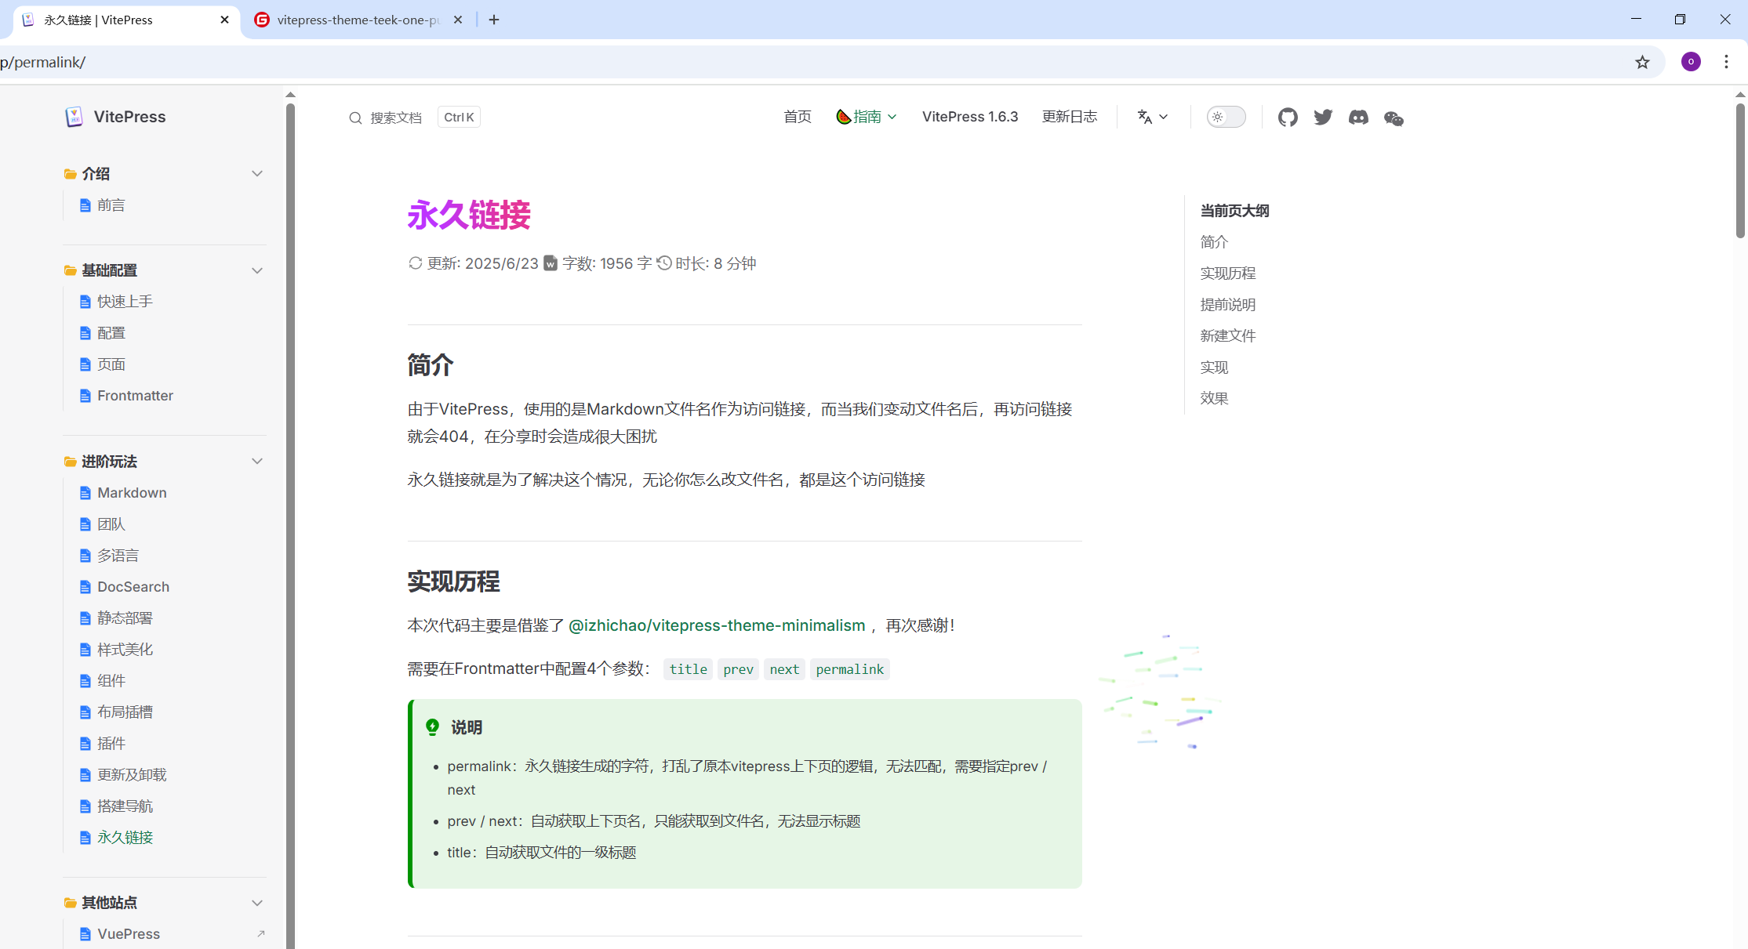Open 组件 page in sidebar

click(111, 681)
